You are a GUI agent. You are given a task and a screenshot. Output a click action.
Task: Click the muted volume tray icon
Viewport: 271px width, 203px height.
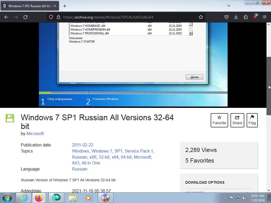[x=244, y=198]
